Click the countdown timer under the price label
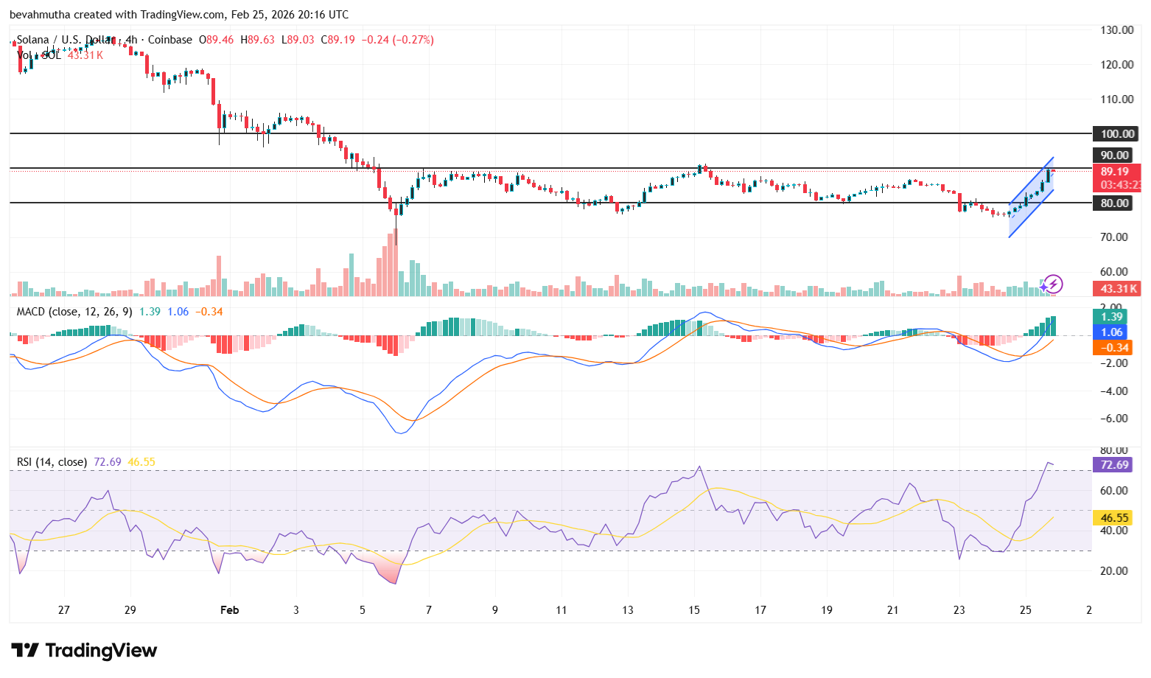The image size is (1151, 678). [1119, 186]
